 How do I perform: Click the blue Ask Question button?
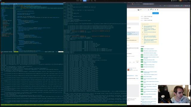tap(155, 13)
